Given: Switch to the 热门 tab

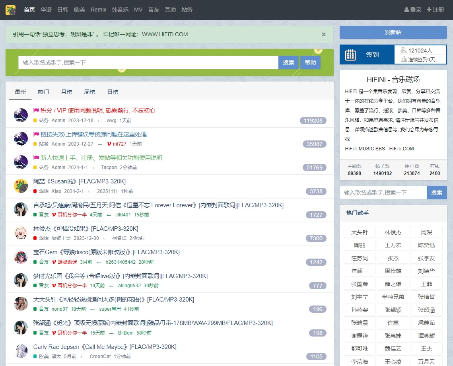Looking at the screenshot, I should click(x=43, y=92).
